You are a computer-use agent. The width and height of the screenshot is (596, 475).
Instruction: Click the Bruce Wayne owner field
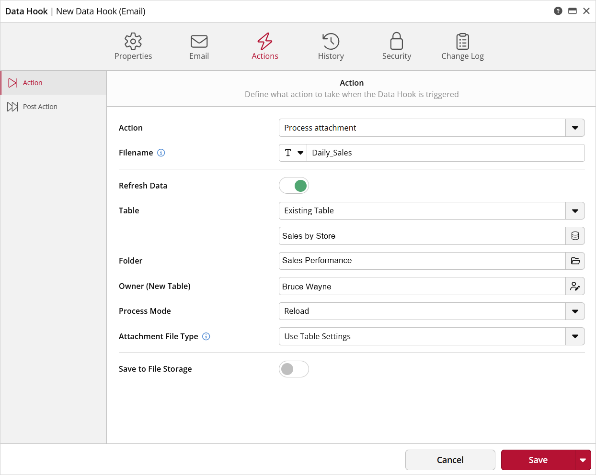click(x=422, y=286)
